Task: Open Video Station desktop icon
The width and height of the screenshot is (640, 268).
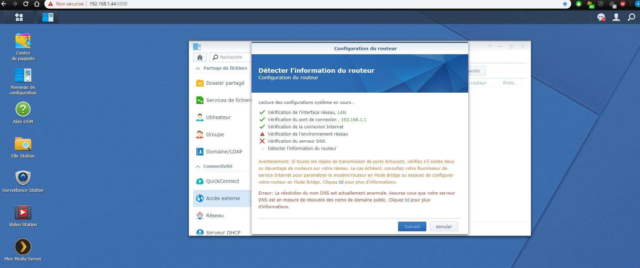Action: pos(23,216)
